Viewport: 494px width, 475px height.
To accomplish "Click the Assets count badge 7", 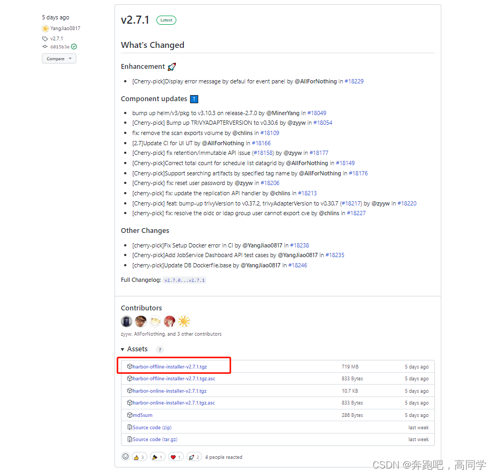I will 160,350.
